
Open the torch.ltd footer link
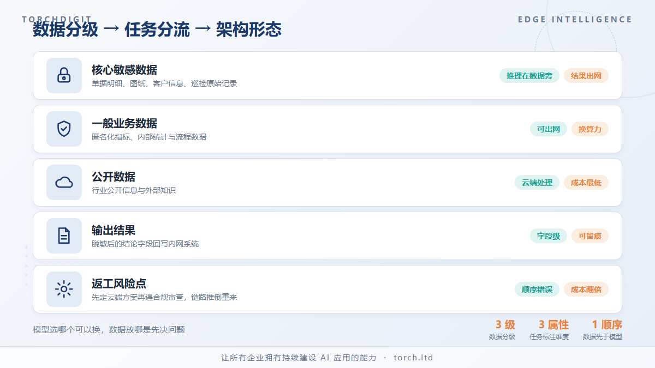[413, 358]
